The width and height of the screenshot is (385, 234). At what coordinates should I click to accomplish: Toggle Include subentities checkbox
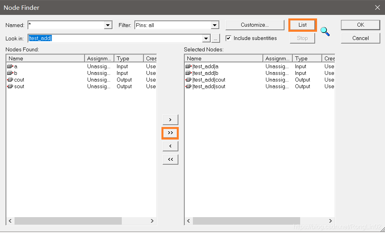coord(228,38)
